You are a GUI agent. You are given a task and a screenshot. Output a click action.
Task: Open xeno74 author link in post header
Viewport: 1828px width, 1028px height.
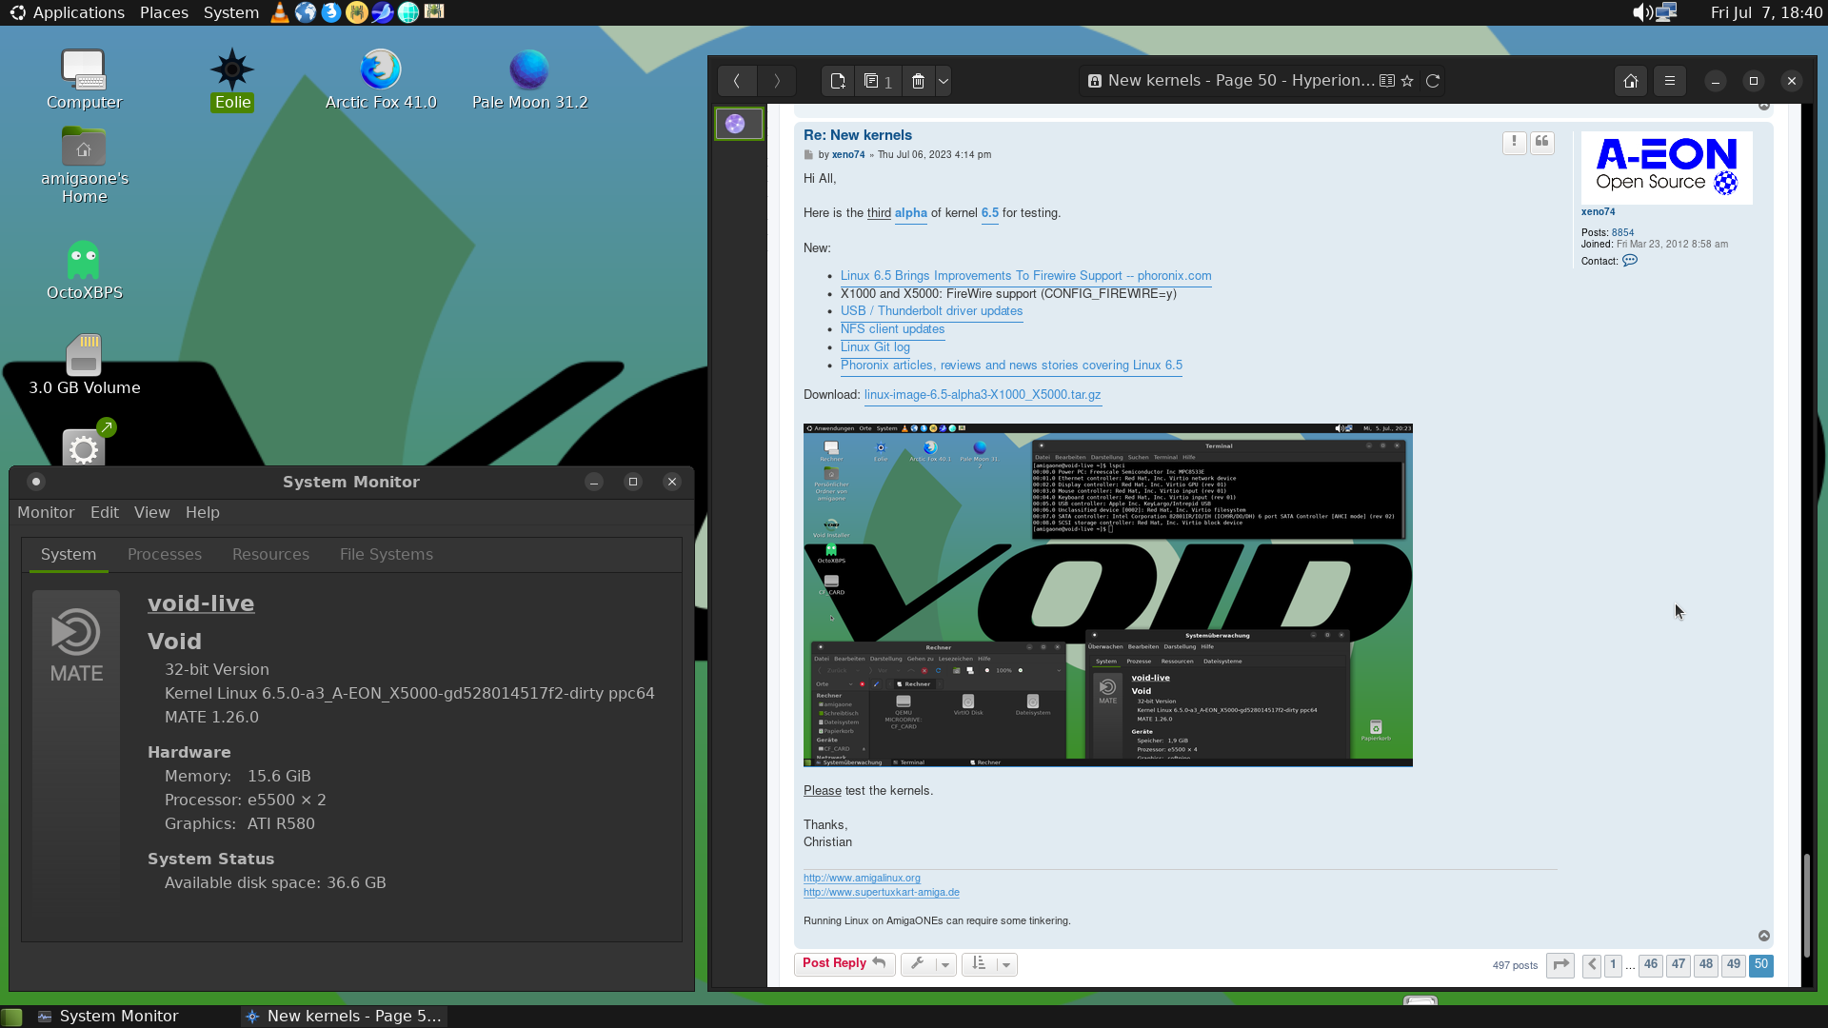coord(848,154)
